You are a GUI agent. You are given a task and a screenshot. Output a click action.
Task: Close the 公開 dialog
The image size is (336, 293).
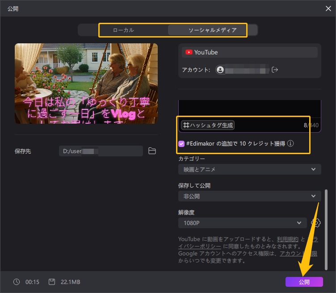click(x=328, y=8)
